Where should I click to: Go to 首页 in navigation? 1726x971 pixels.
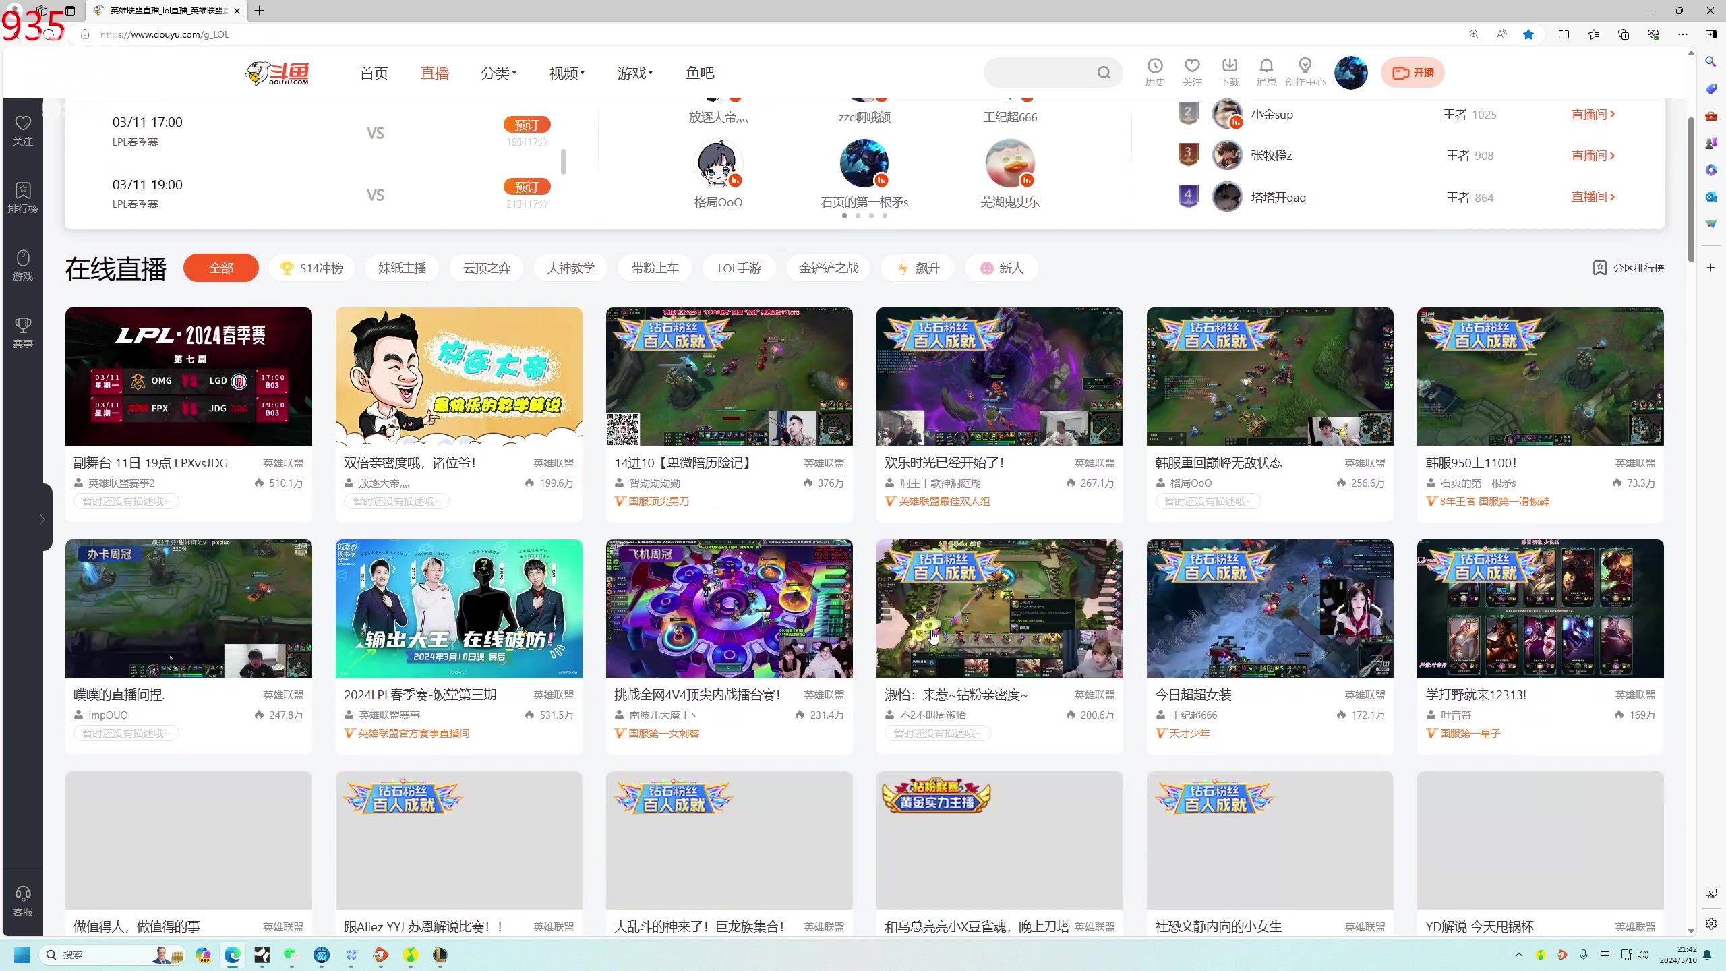[374, 73]
